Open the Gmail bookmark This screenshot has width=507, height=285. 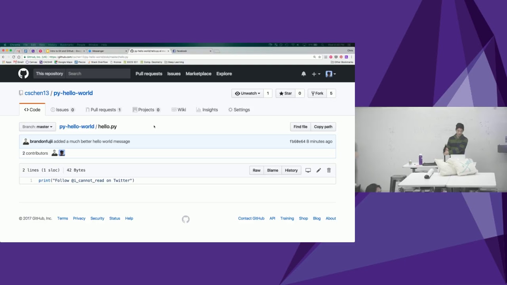coord(19,62)
